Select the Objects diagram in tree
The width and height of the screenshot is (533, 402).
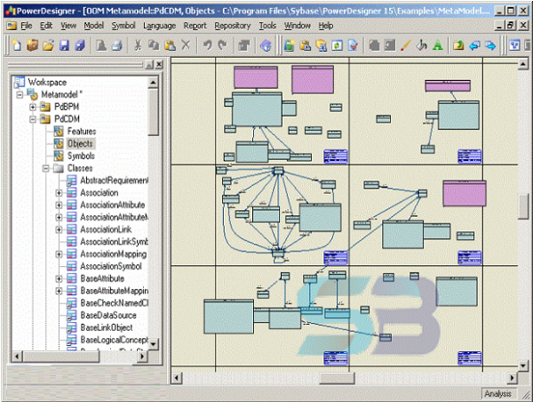(80, 144)
